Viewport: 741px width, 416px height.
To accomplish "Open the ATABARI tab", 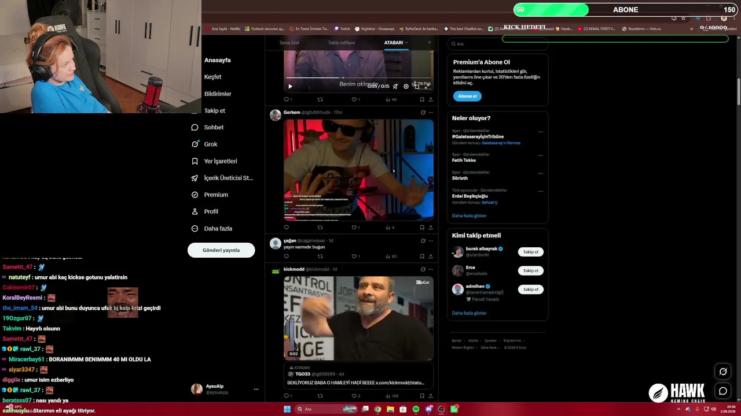I will coord(394,43).
